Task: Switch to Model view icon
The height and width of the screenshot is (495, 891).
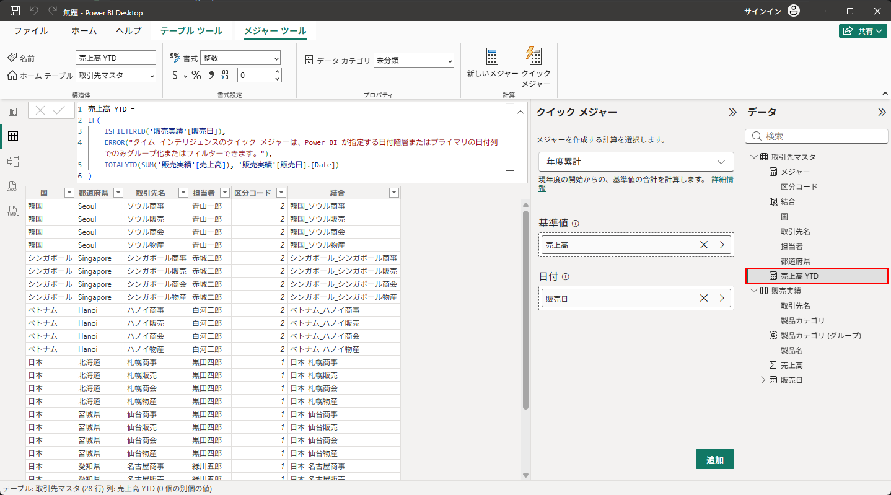Action: [x=12, y=161]
